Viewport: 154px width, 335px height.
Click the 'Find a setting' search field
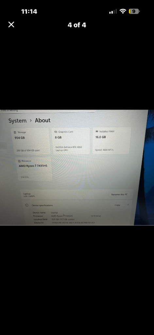[x=47, y=111]
